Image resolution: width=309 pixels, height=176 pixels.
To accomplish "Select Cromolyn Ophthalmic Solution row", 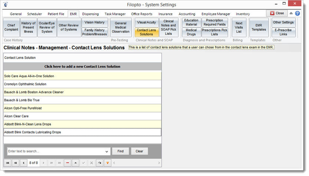I will [x=82, y=84].
